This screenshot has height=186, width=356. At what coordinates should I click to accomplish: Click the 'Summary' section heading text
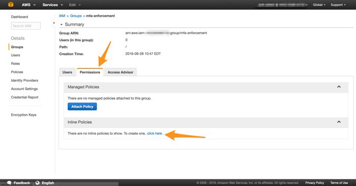(x=74, y=24)
